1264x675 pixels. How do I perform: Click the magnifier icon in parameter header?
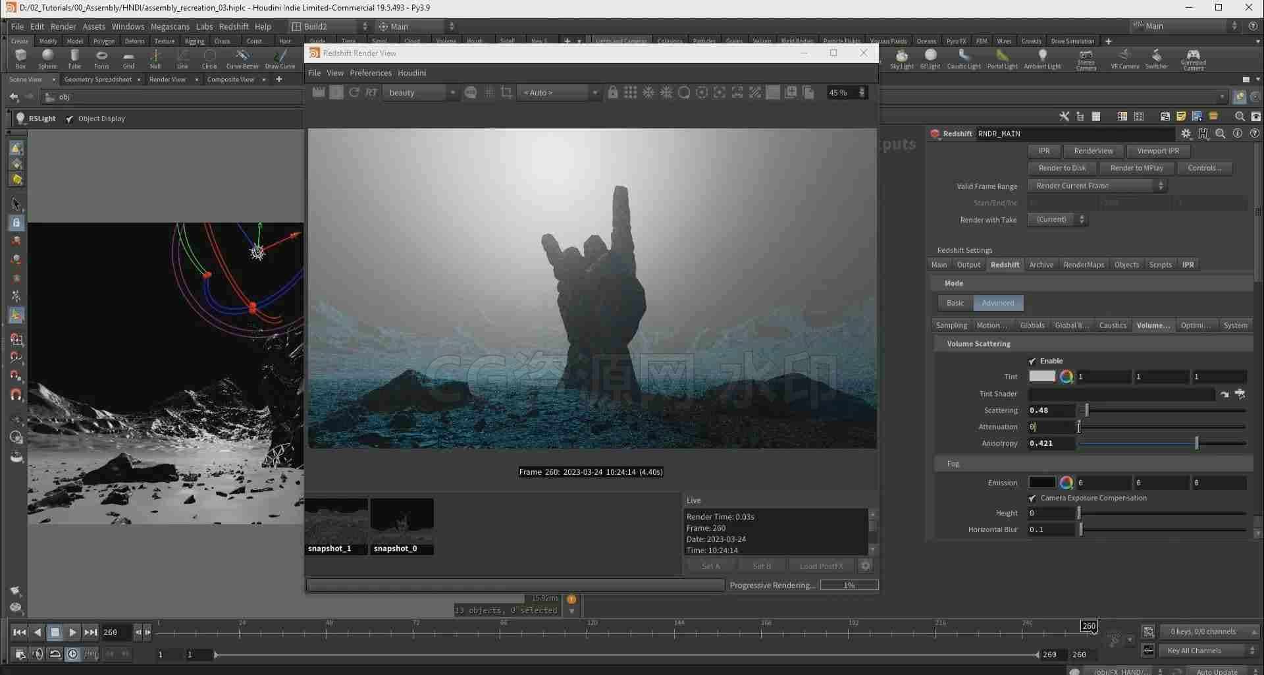click(1220, 134)
